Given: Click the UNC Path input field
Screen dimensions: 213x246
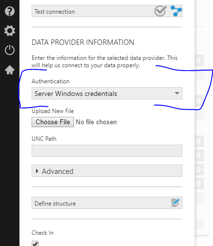Looking at the screenshot, I should point(107,151).
